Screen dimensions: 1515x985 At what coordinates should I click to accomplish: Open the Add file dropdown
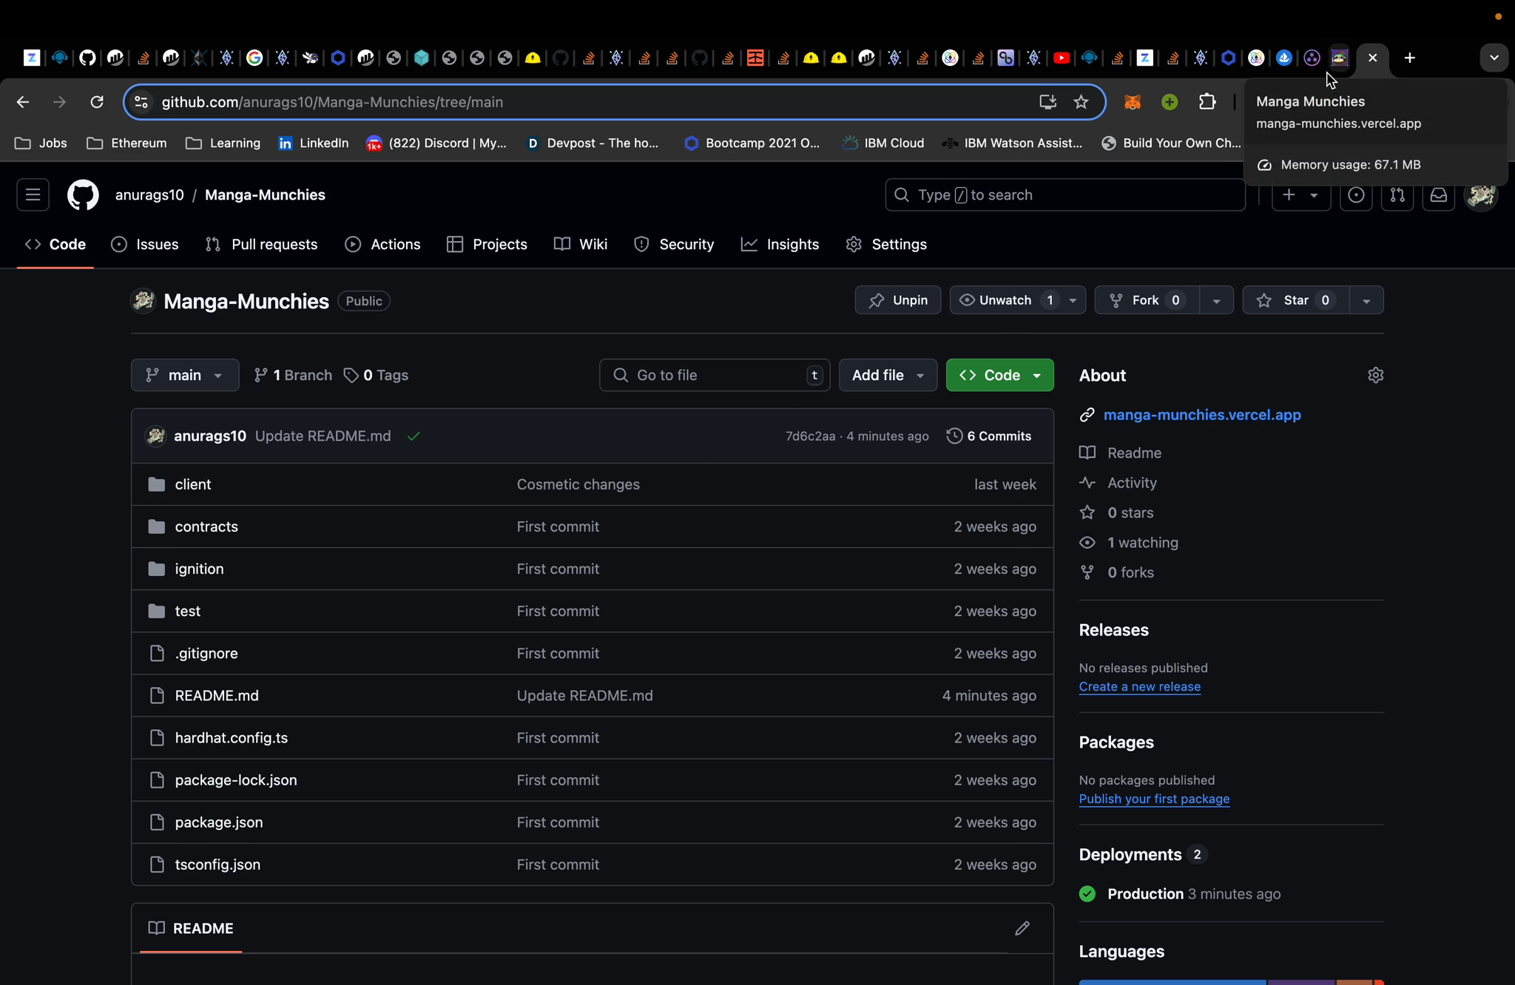(888, 375)
